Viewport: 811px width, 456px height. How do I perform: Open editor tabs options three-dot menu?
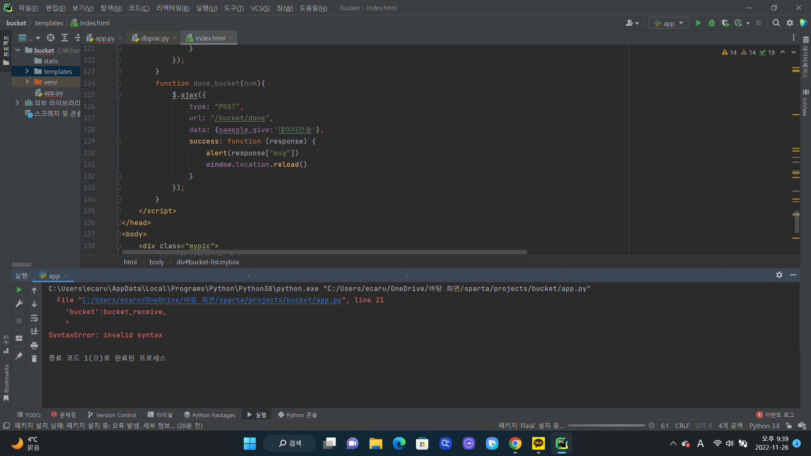[793, 38]
